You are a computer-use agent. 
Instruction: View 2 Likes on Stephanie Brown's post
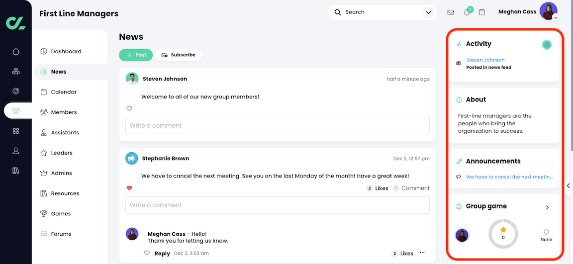pos(378,188)
